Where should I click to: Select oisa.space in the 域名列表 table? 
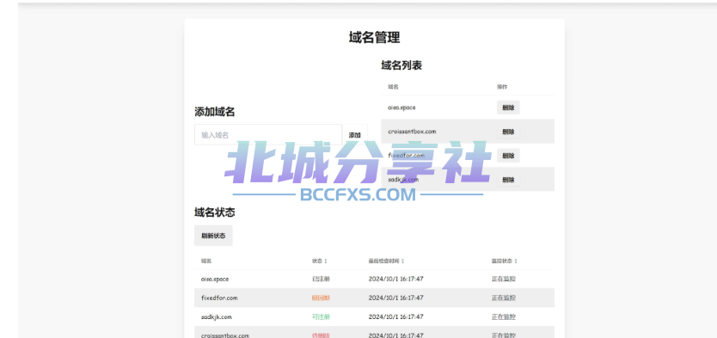[401, 108]
